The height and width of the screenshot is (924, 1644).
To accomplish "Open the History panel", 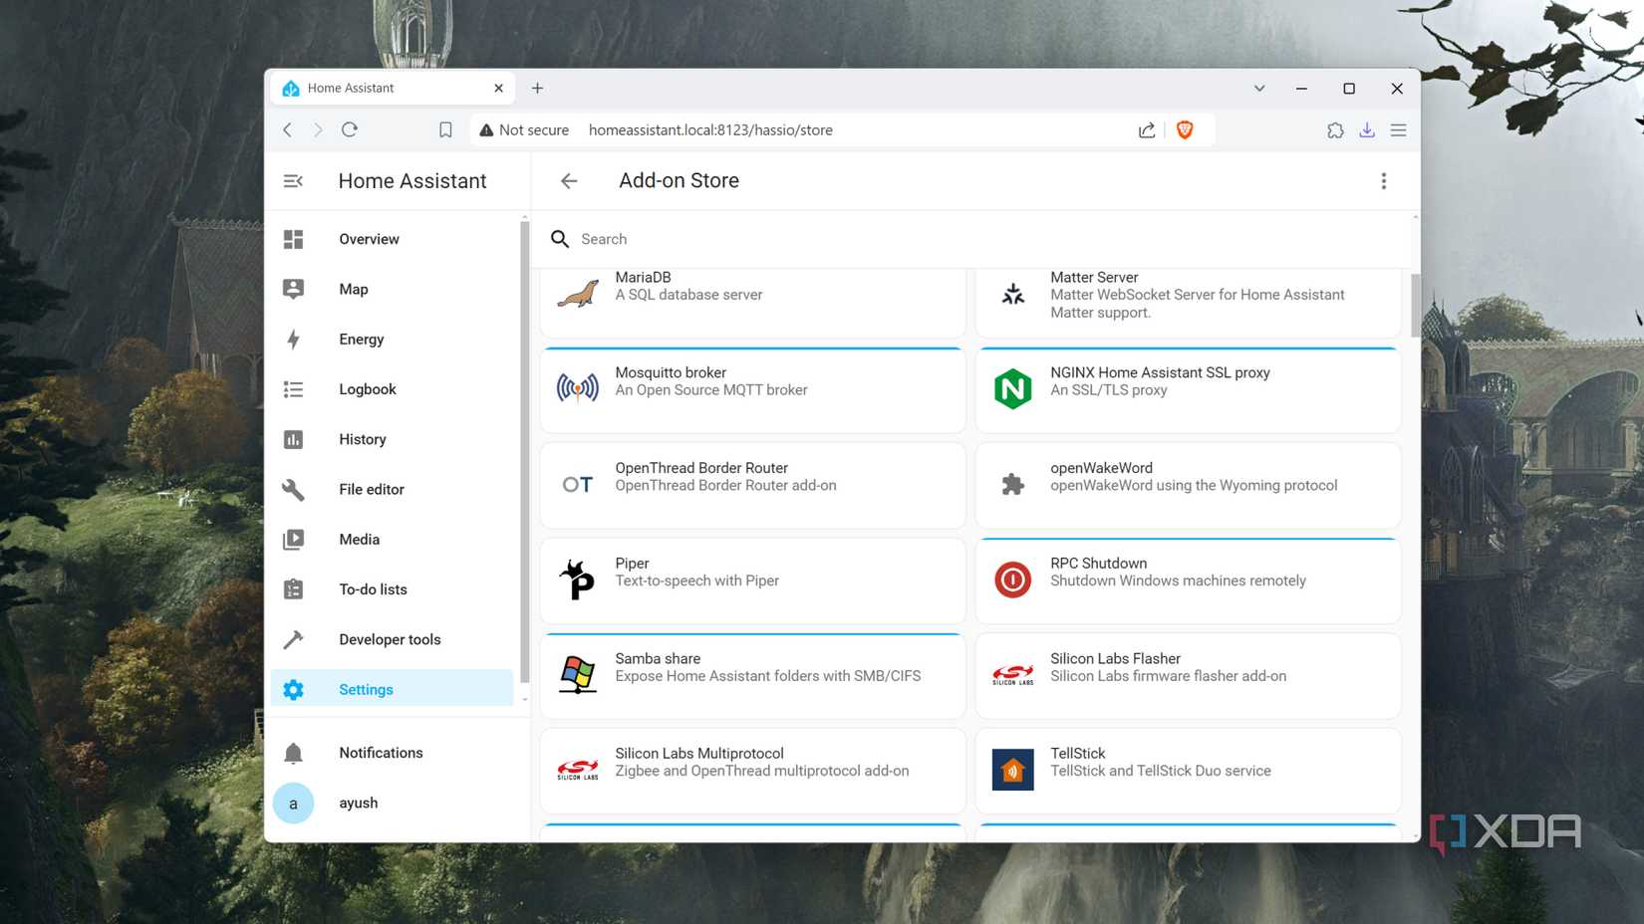I will point(362,439).
